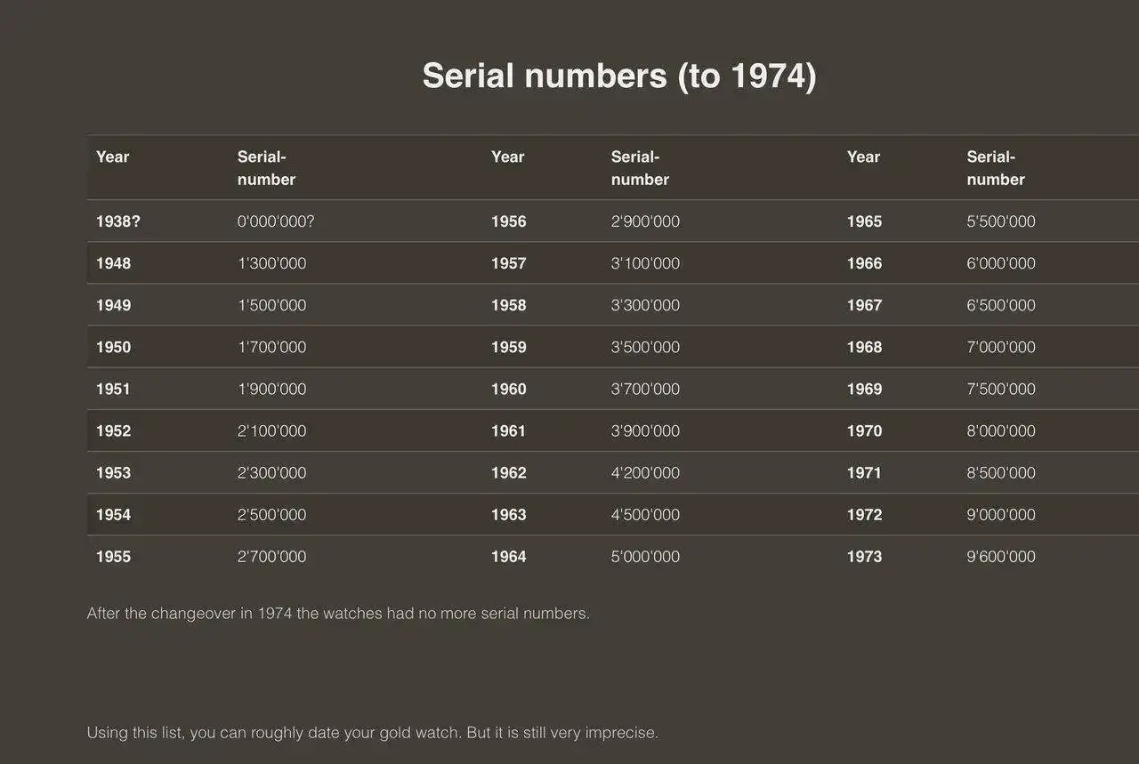The height and width of the screenshot is (764, 1139).
Task: Click serial number 2'700'000
Action: (271, 557)
